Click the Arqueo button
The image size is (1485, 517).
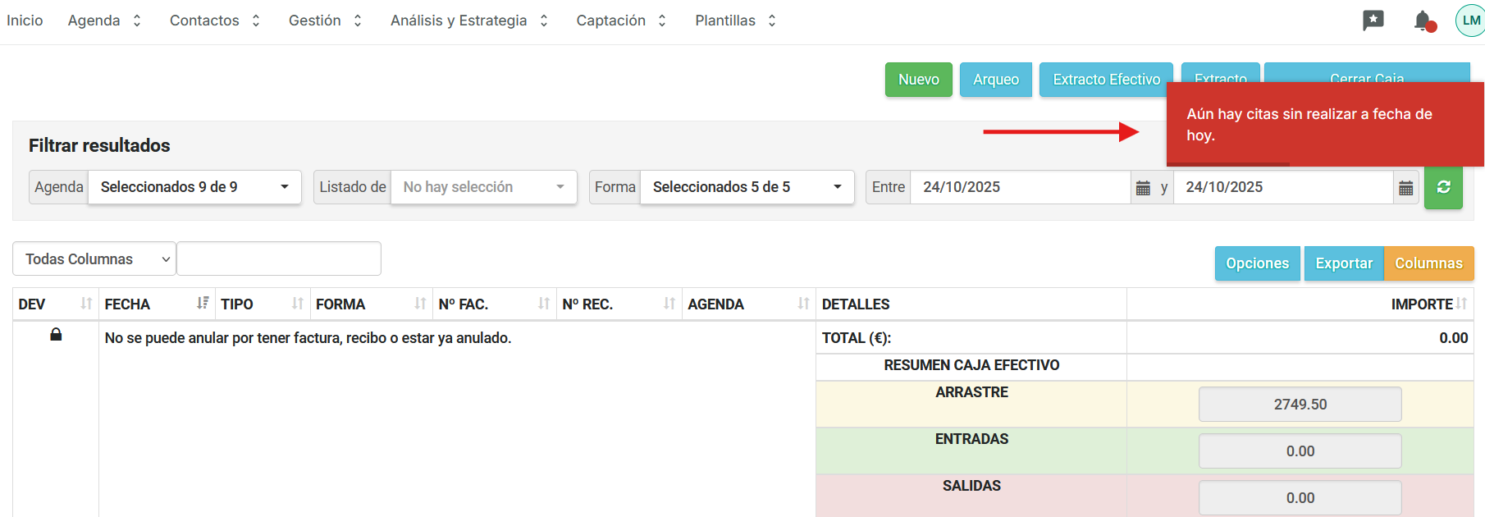[995, 80]
